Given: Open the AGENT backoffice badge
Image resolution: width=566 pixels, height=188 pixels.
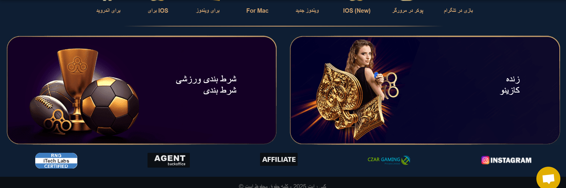Looking at the screenshot, I should click(x=169, y=160).
